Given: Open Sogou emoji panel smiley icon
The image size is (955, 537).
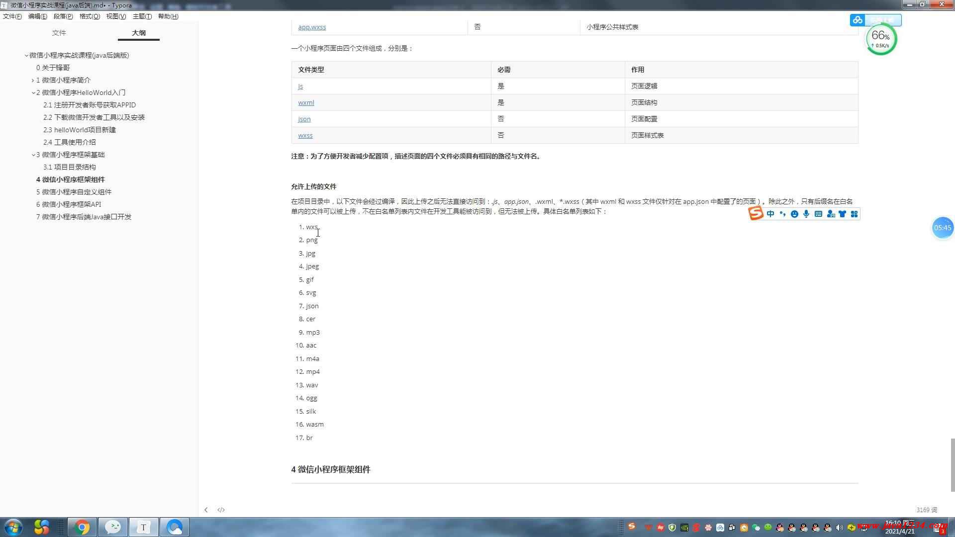Looking at the screenshot, I should point(794,214).
